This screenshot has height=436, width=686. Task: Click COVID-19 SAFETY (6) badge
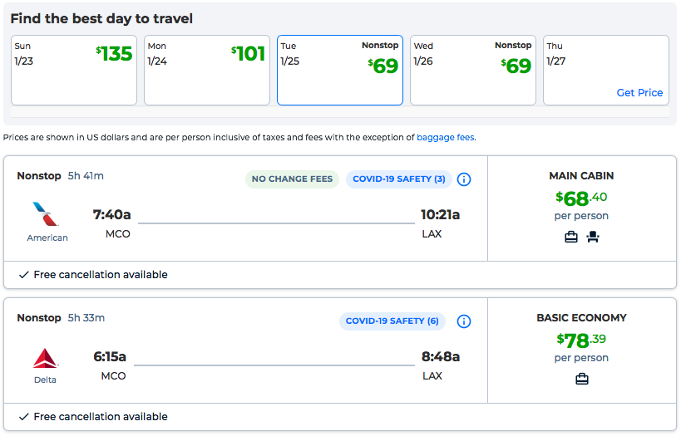pyautogui.click(x=392, y=321)
